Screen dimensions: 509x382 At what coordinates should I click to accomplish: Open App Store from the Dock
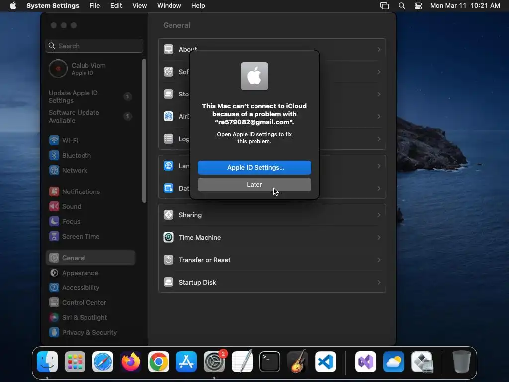click(186, 362)
